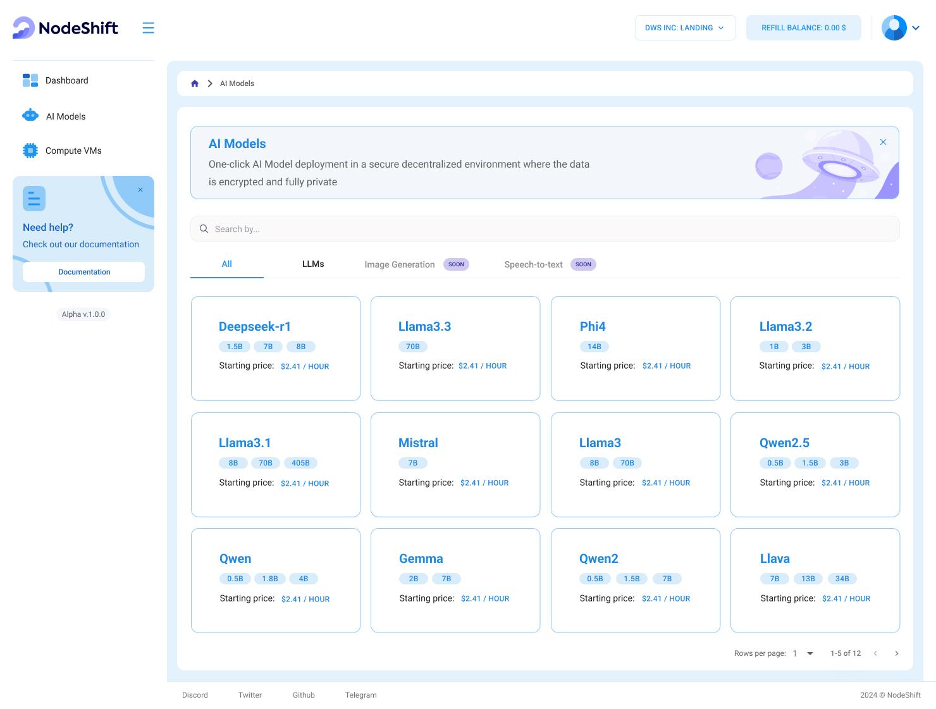
Task: Open the Llava model card
Action: click(815, 581)
